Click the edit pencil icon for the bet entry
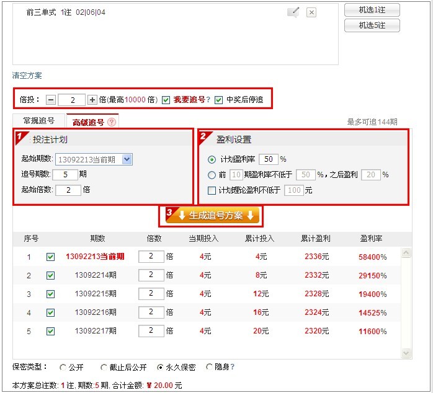The width and height of the screenshot is (433, 393). (x=293, y=12)
